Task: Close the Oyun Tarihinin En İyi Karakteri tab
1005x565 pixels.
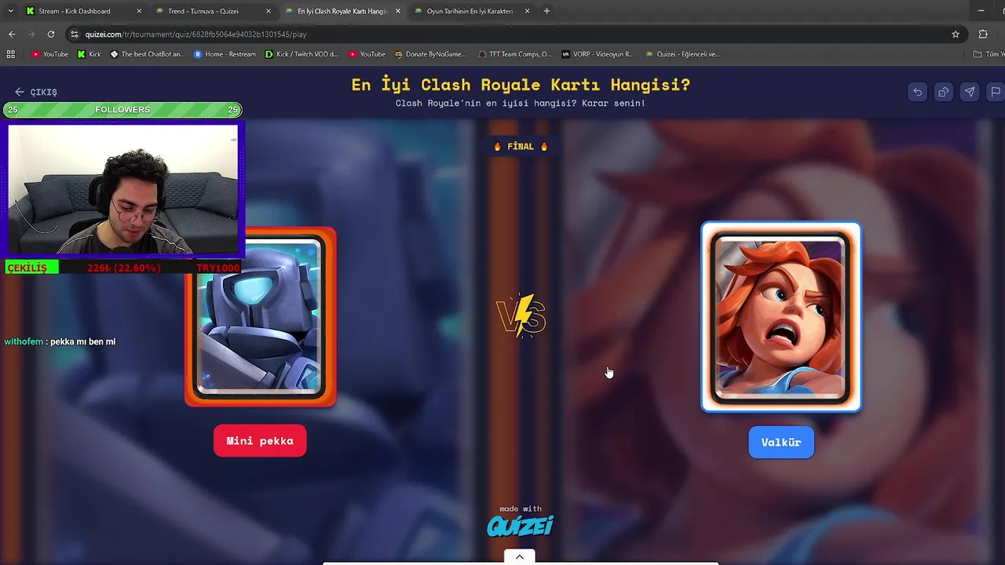Action: (527, 11)
